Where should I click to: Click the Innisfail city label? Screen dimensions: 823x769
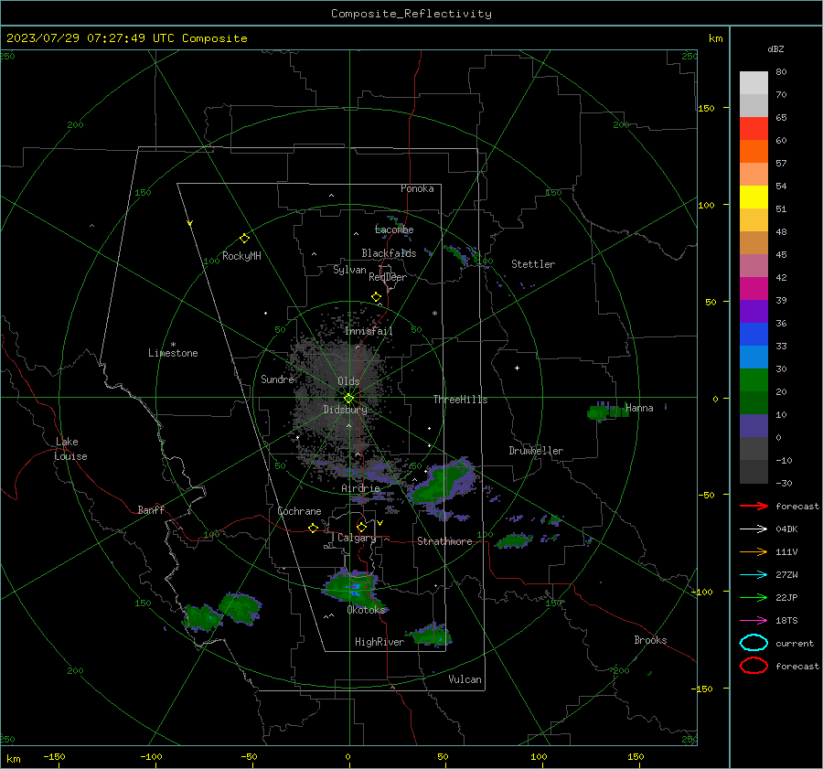click(x=369, y=331)
